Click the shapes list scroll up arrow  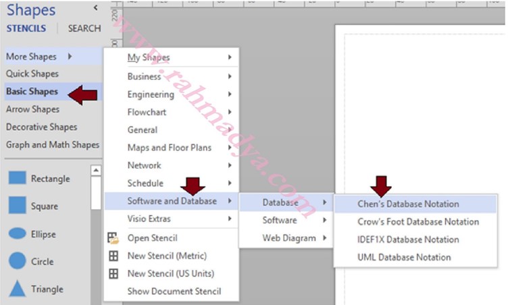click(x=96, y=171)
